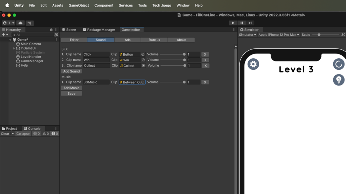Select Particle System object
The width and height of the screenshot is (346, 194).
(x=30, y=53)
